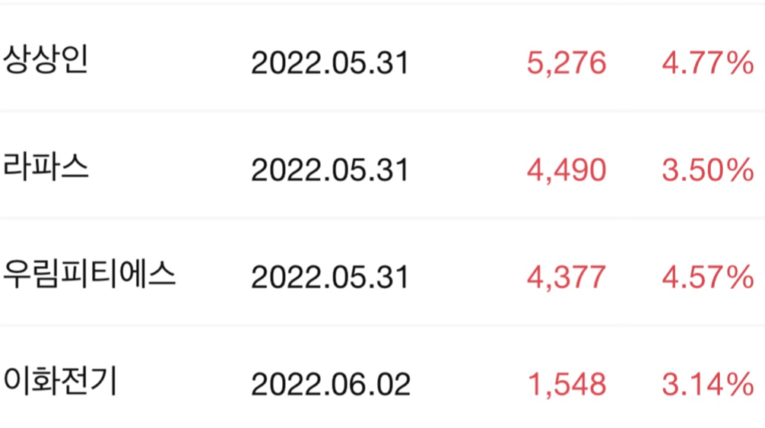
Task: Click the top border line above 상상인
Action: point(382,4)
